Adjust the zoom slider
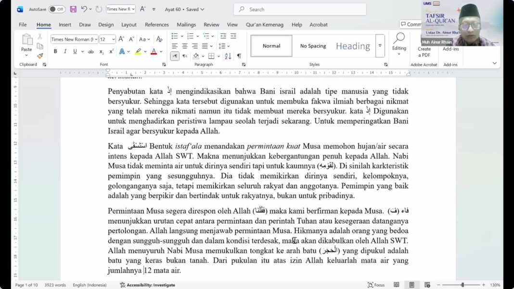Image resolution: width=514 pixels, height=289 pixels. [463, 285]
